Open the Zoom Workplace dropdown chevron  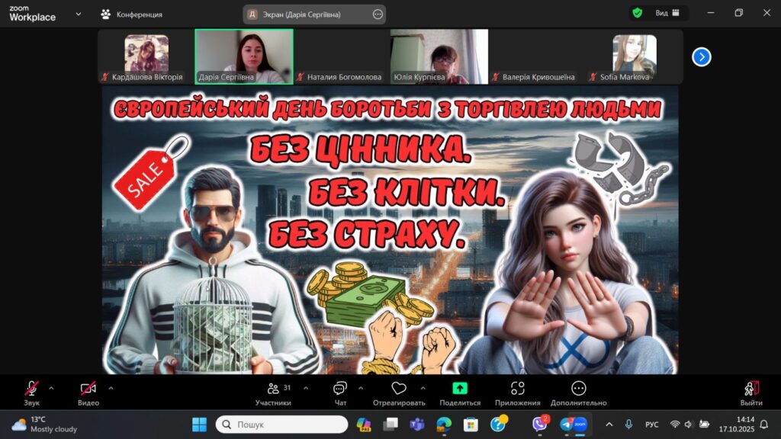(x=79, y=14)
